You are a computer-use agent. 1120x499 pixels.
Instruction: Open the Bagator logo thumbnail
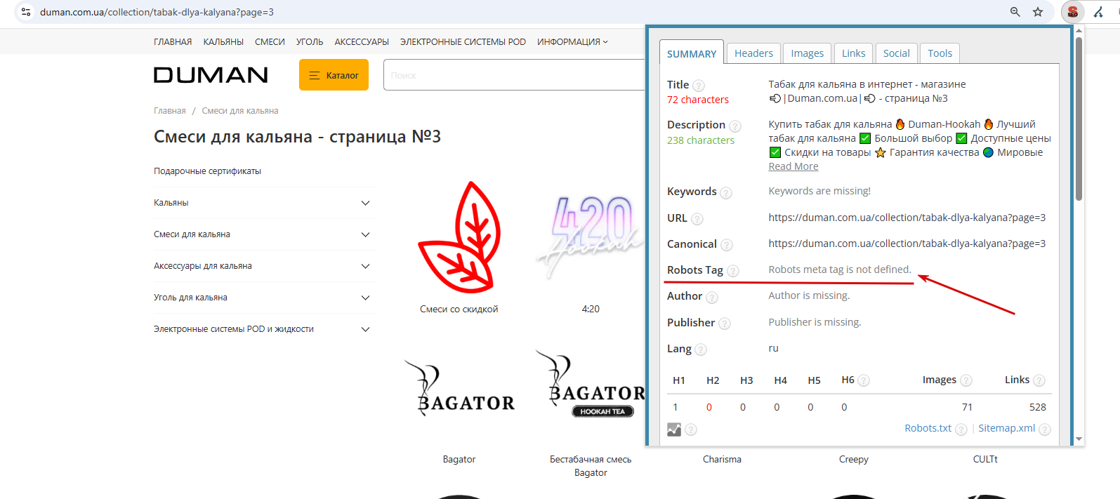tap(459, 388)
